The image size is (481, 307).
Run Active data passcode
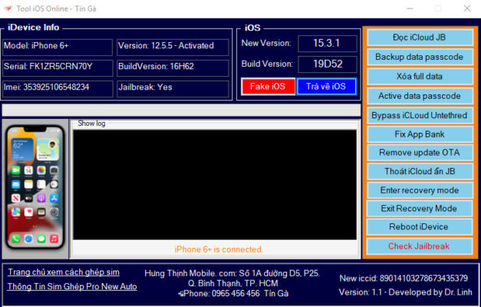(x=420, y=96)
